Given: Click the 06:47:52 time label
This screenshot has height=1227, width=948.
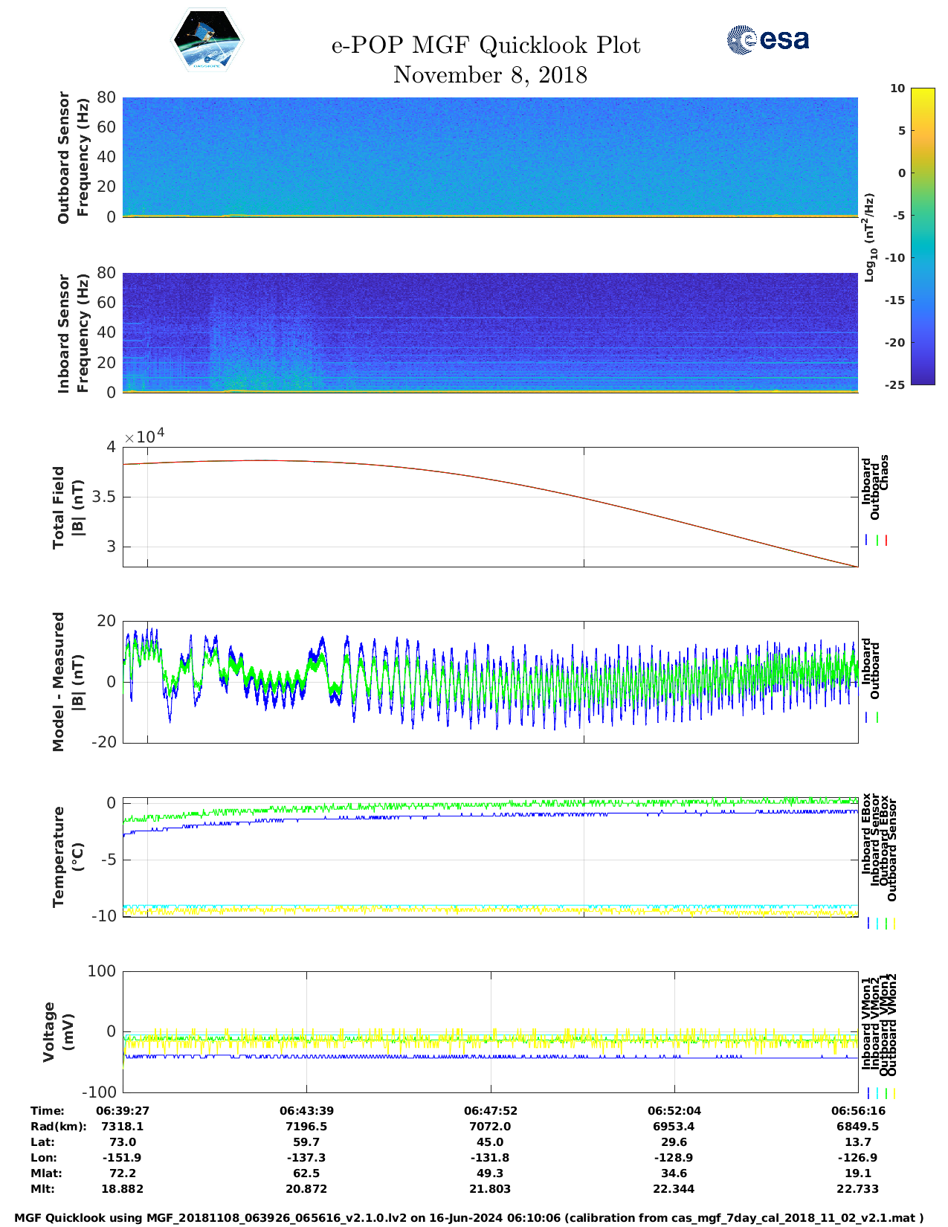Looking at the screenshot, I should pos(490,1111).
